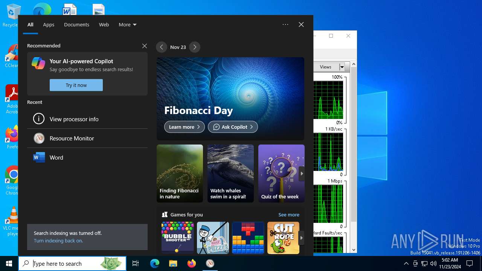Select the image file desktop icon
Image resolution: width=482 pixels, height=271 pixels.
99,9
